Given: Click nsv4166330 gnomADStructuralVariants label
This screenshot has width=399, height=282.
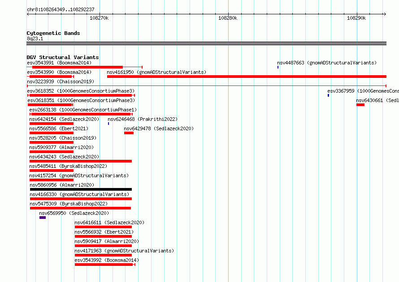Looking at the screenshot, I should pyautogui.click(x=79, y=194).
